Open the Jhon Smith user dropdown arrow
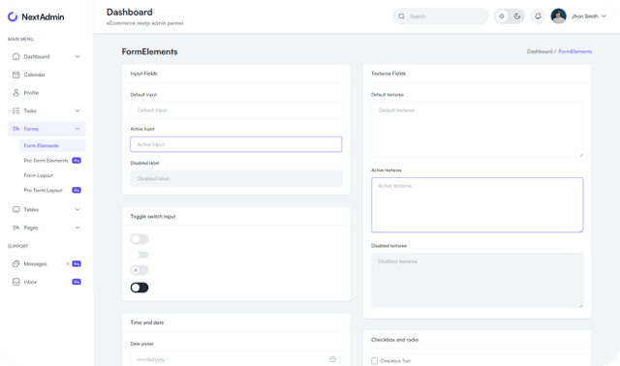620x366 pixels. pyautogui.click(x=604, y=16)
